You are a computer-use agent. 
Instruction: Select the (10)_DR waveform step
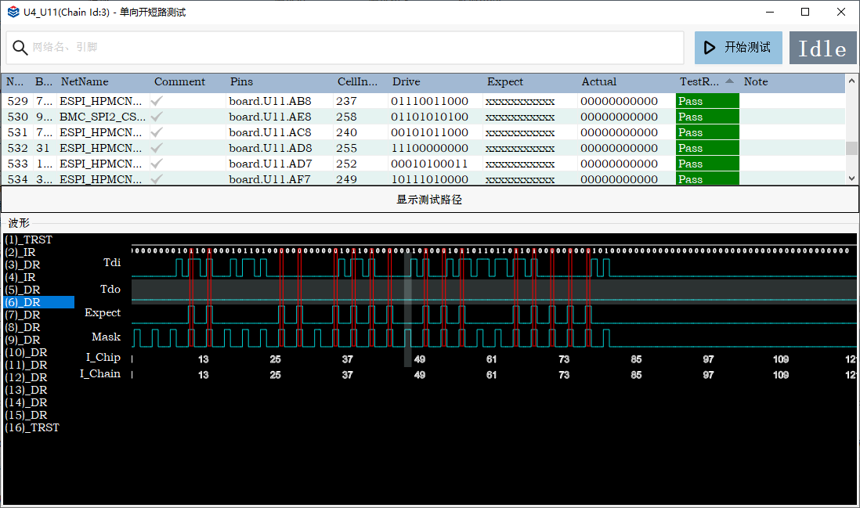[26, 352]
